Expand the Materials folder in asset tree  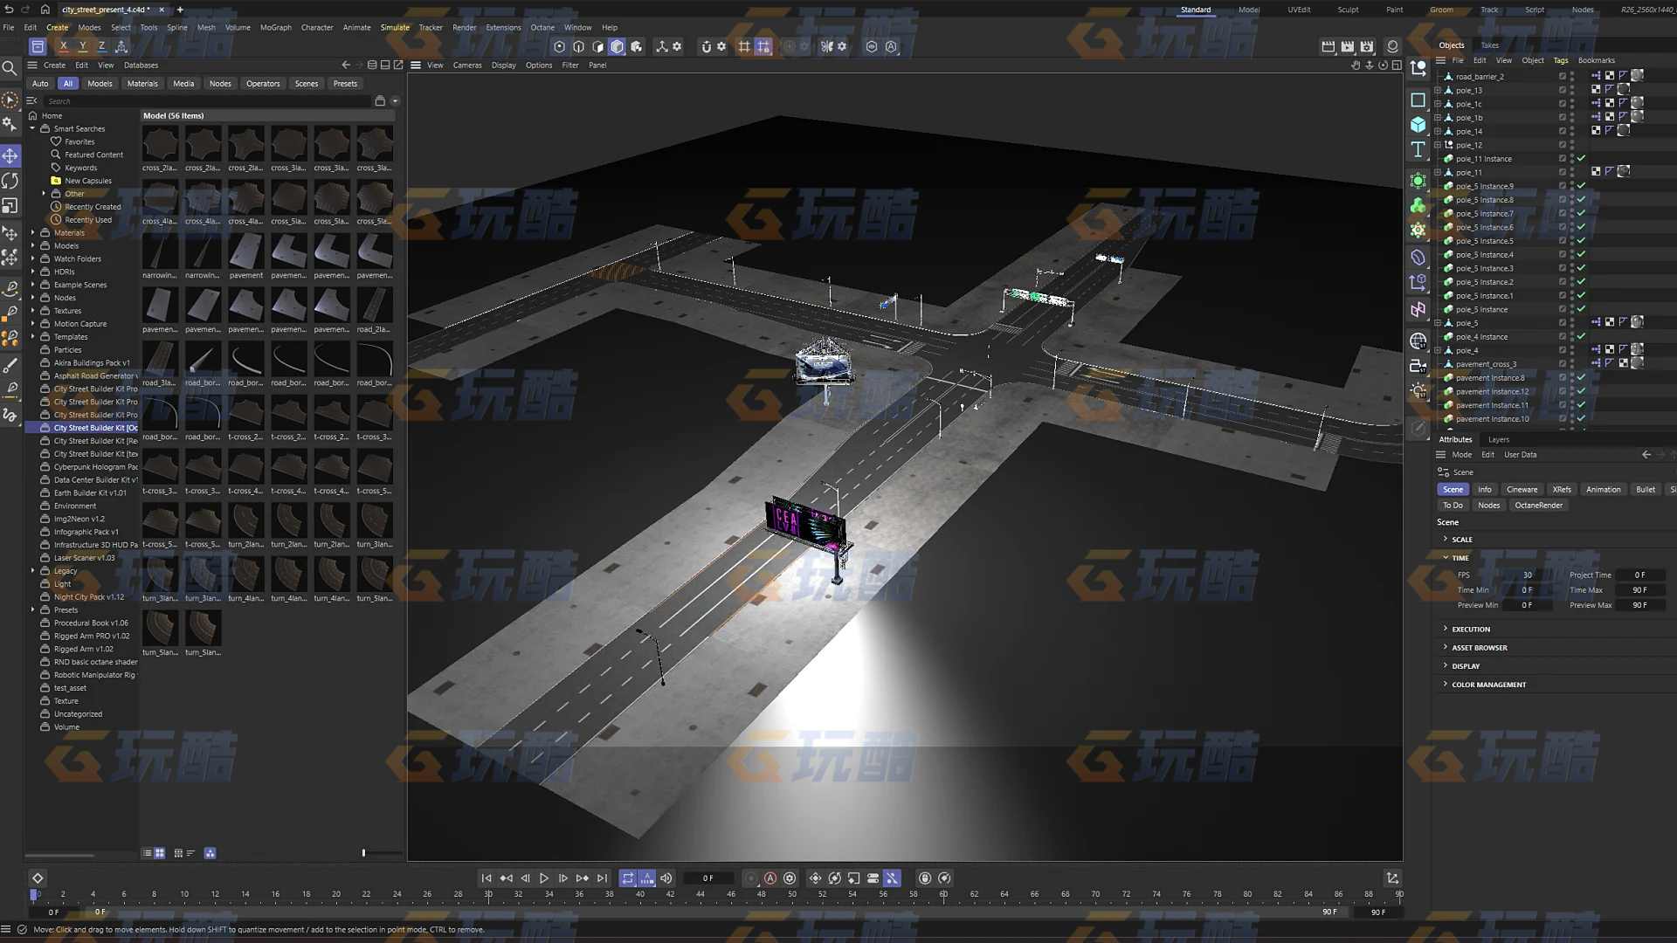click(x=33, y=232)
